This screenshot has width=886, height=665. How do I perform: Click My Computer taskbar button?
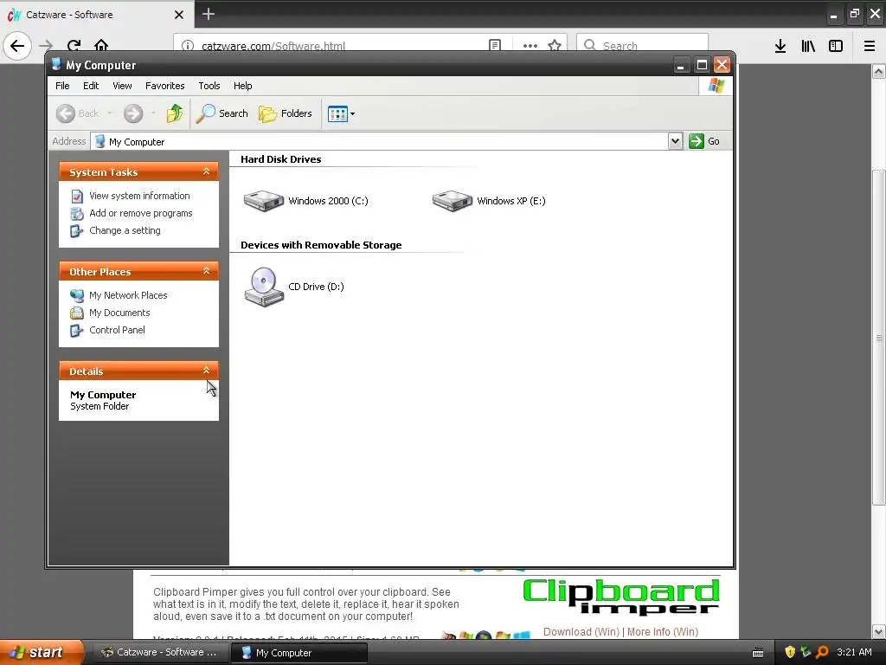pyautogui.click(x=299, y=653)
